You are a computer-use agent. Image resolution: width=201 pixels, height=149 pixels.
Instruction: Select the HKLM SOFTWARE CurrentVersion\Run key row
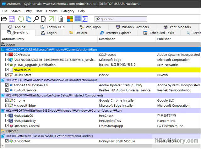tap(100, 80)
